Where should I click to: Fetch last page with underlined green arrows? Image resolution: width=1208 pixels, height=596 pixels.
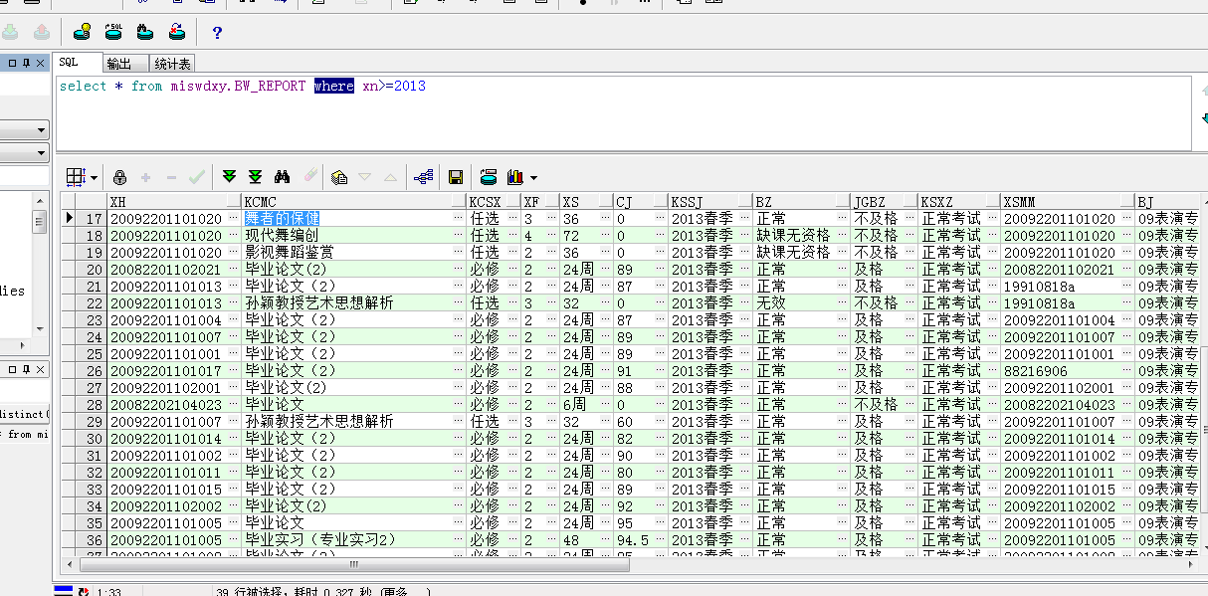256,177
